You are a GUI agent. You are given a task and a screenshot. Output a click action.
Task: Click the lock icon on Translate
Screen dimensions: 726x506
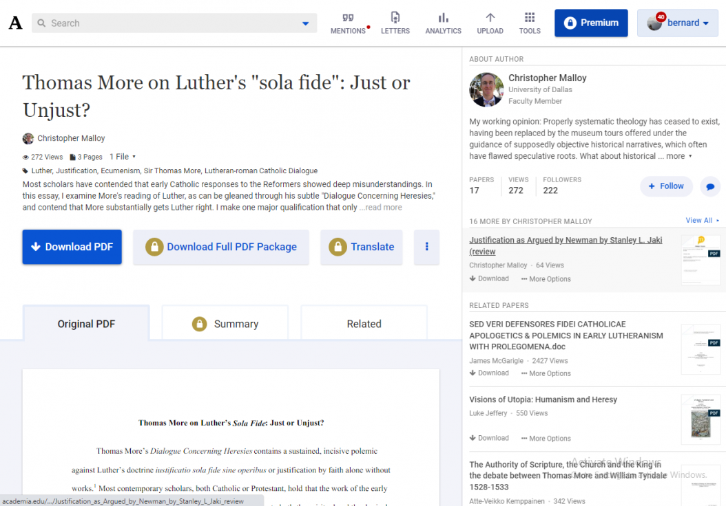(x=338, y=247)
